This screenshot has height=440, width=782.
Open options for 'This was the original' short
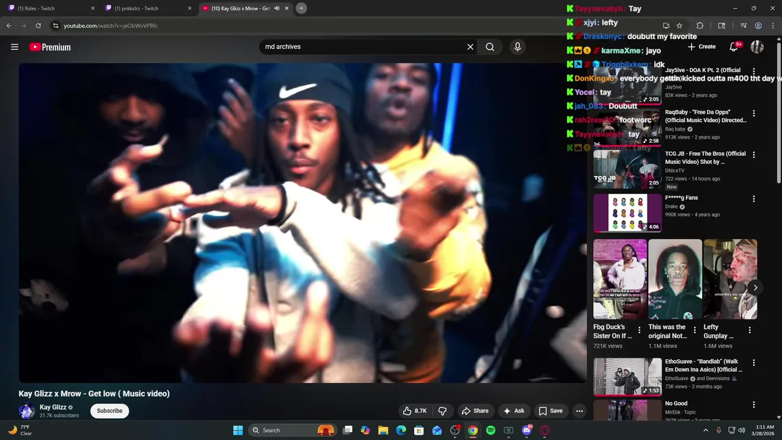click(695, 330)
